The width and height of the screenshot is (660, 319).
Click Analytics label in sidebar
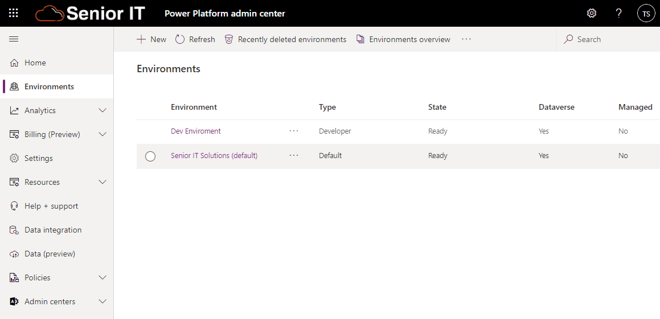(x=40, y=110)
